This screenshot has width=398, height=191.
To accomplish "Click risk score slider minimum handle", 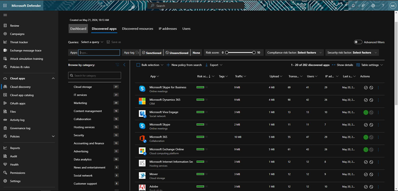I will point(227,53).
